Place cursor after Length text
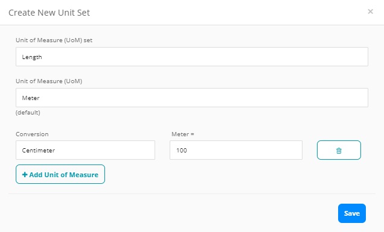 click(x=43, y=57)
